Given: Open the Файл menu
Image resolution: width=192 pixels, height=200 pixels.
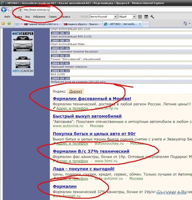Looking at the screenshot, I should [x=7, y=16].
